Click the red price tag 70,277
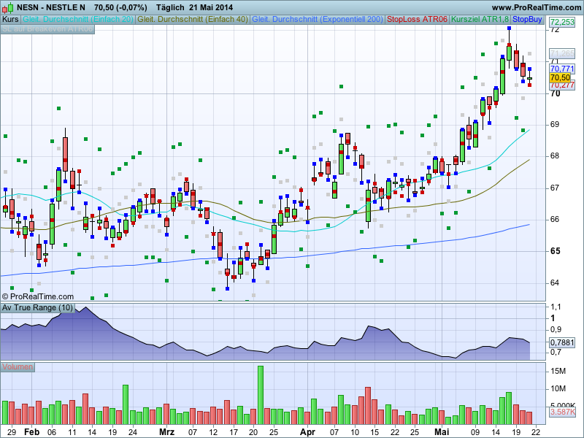 (562, 85)
